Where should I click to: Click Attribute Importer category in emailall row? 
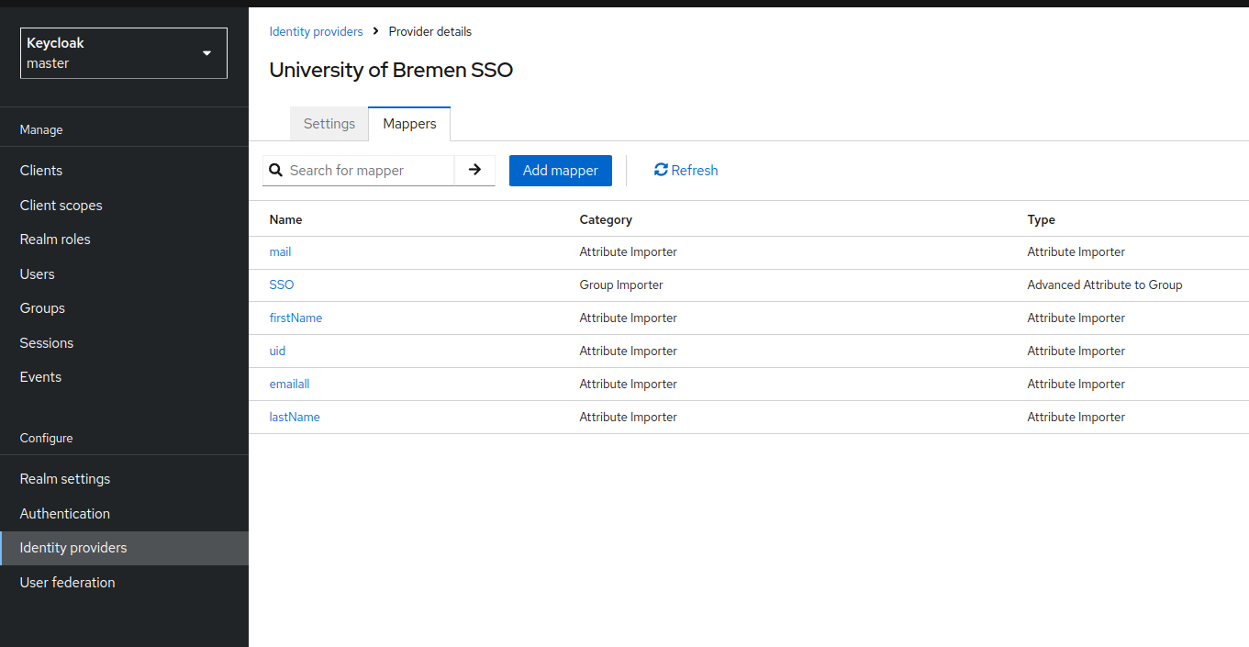tap(629, 384)
